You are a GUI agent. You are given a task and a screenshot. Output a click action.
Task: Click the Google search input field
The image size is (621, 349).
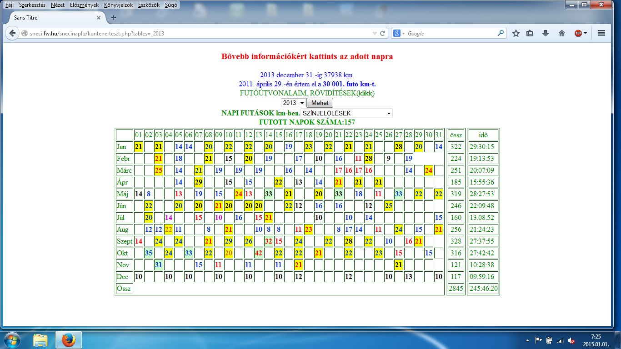point(450,33)
